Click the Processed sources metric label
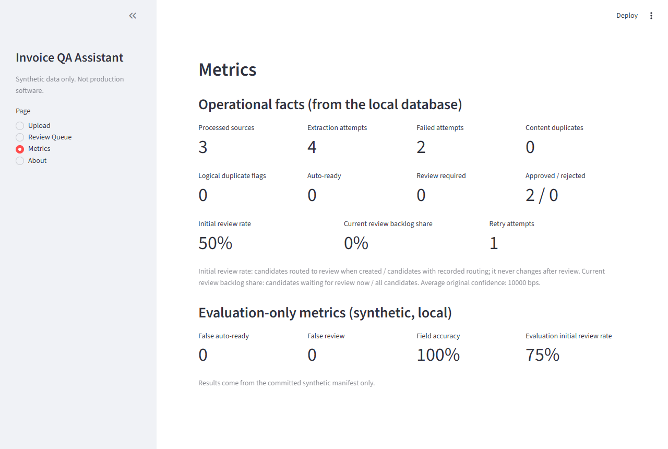Image resolution: width=668 pixels, height=449 pixels. [x=226, y=128]
